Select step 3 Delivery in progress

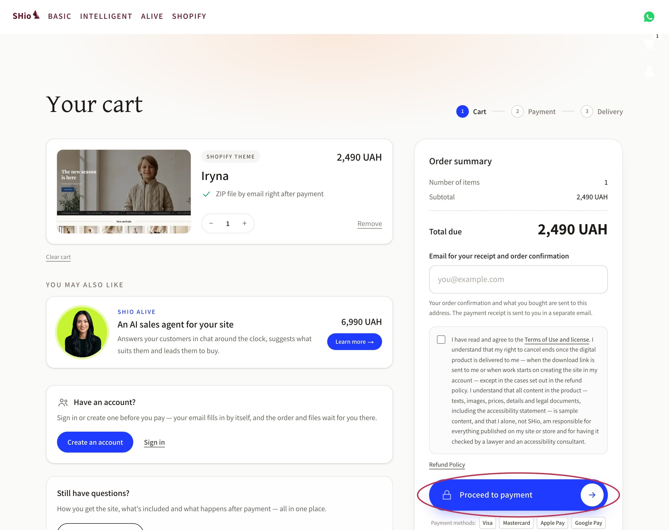coord(602,111)
